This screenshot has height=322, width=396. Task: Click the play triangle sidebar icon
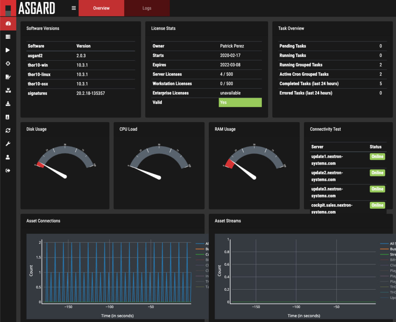coord(8,50)
